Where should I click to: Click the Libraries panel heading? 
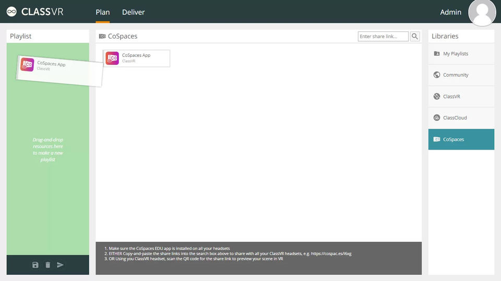click(445, 36)
